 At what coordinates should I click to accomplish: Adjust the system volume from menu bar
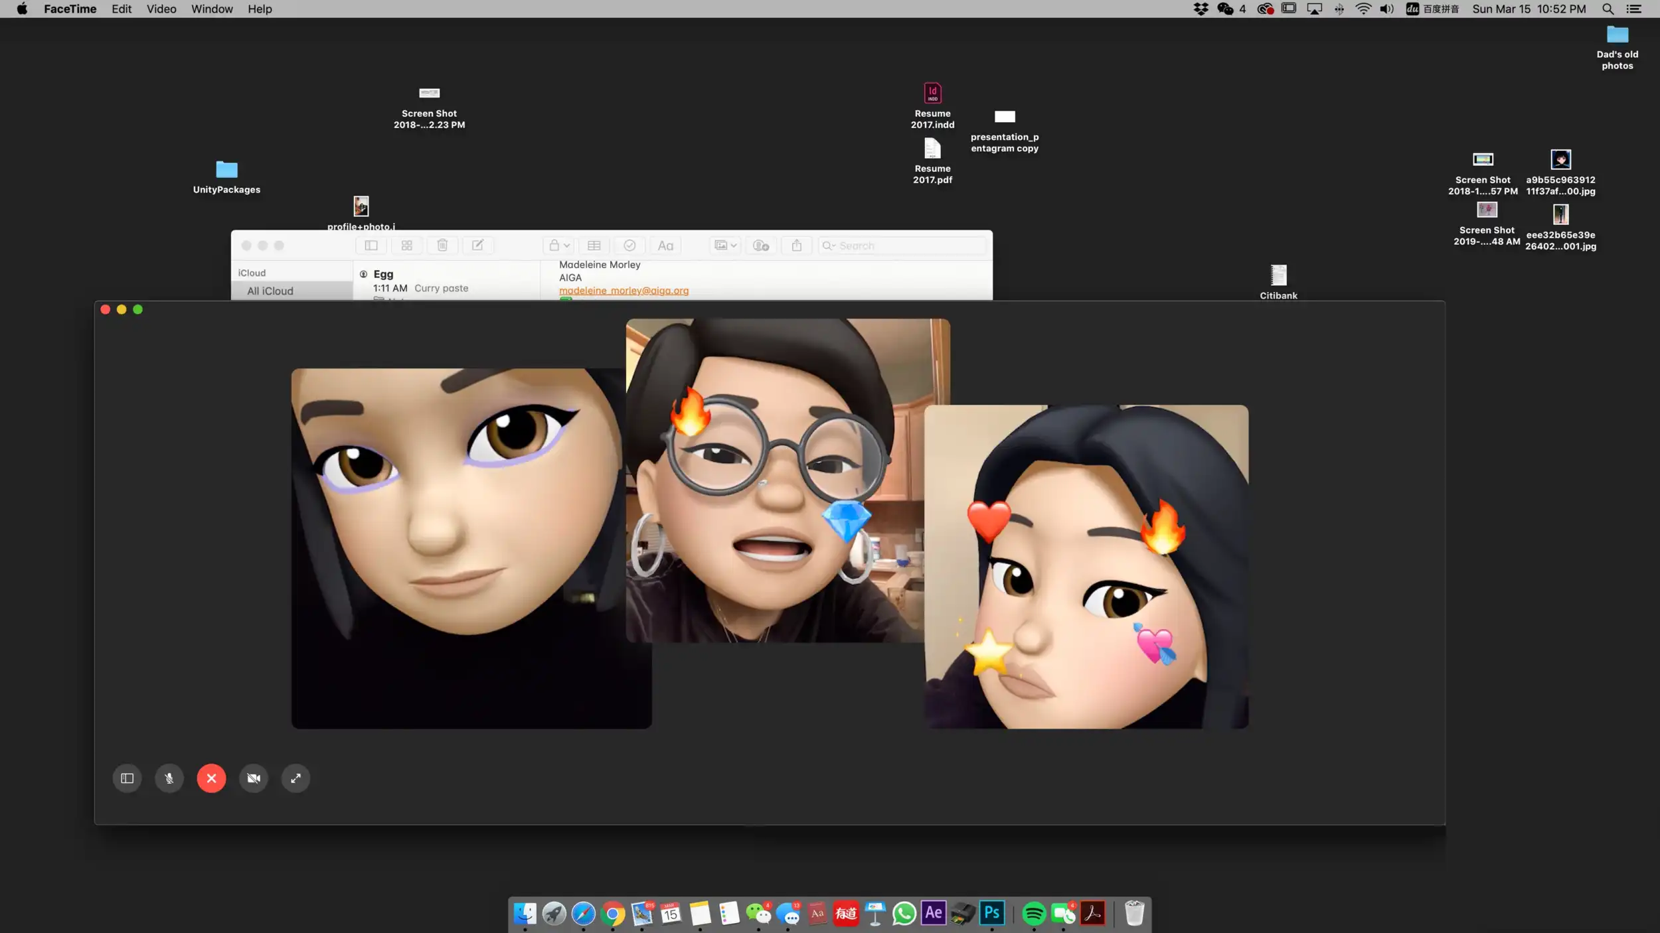pos(1386,9)
